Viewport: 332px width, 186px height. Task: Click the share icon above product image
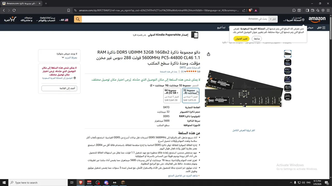point(209,54)
